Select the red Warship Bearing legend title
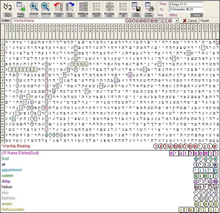This screenshot has height=213, width=220. (16, 146)
